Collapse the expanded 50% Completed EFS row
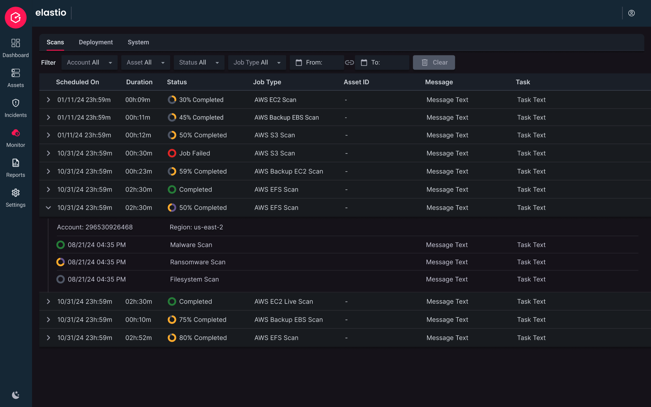Screen dimensions: 651x407 48,208
